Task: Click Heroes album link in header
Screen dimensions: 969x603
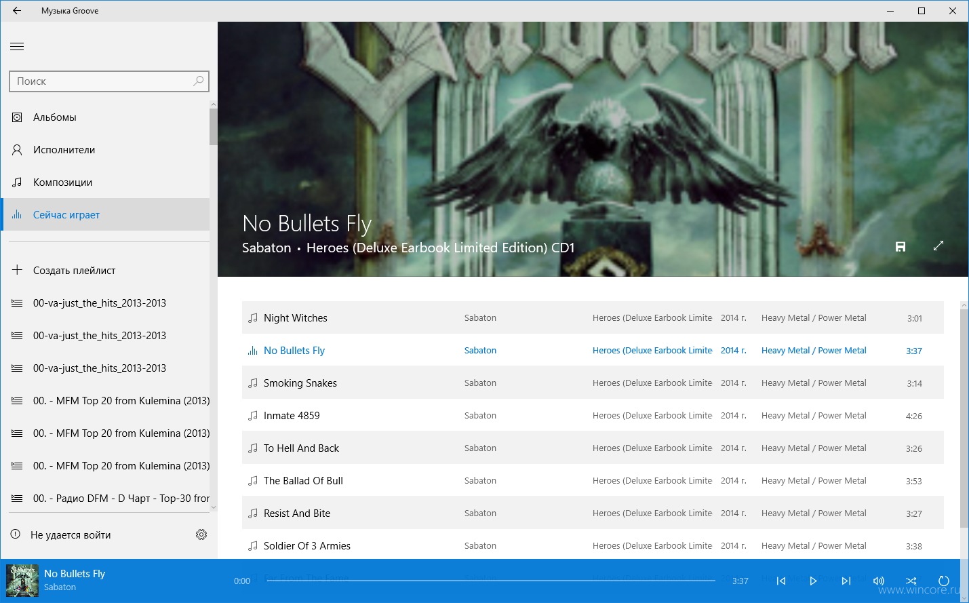Action: pyautogui.click(x=440, y=248)
